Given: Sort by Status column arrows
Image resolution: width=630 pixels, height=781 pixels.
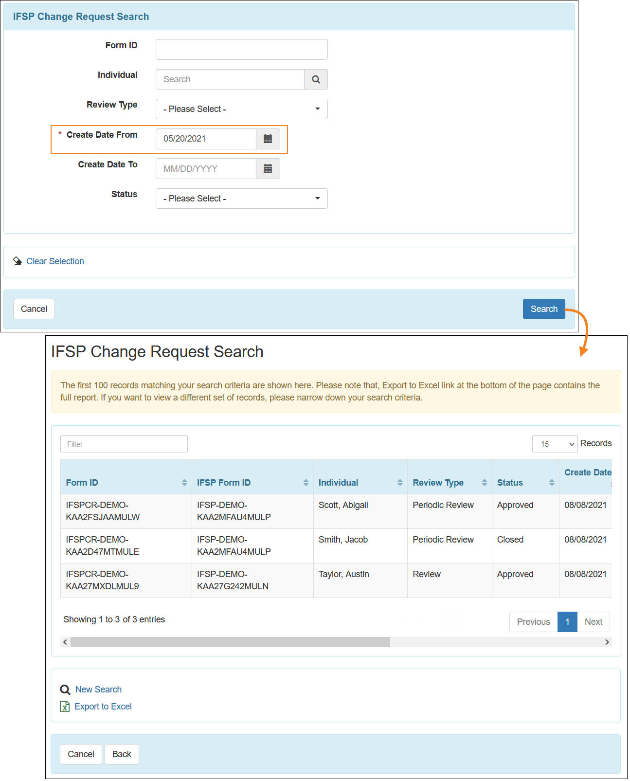Looking at the screenshot, I should pyautogui.click(x=552, y=483).
